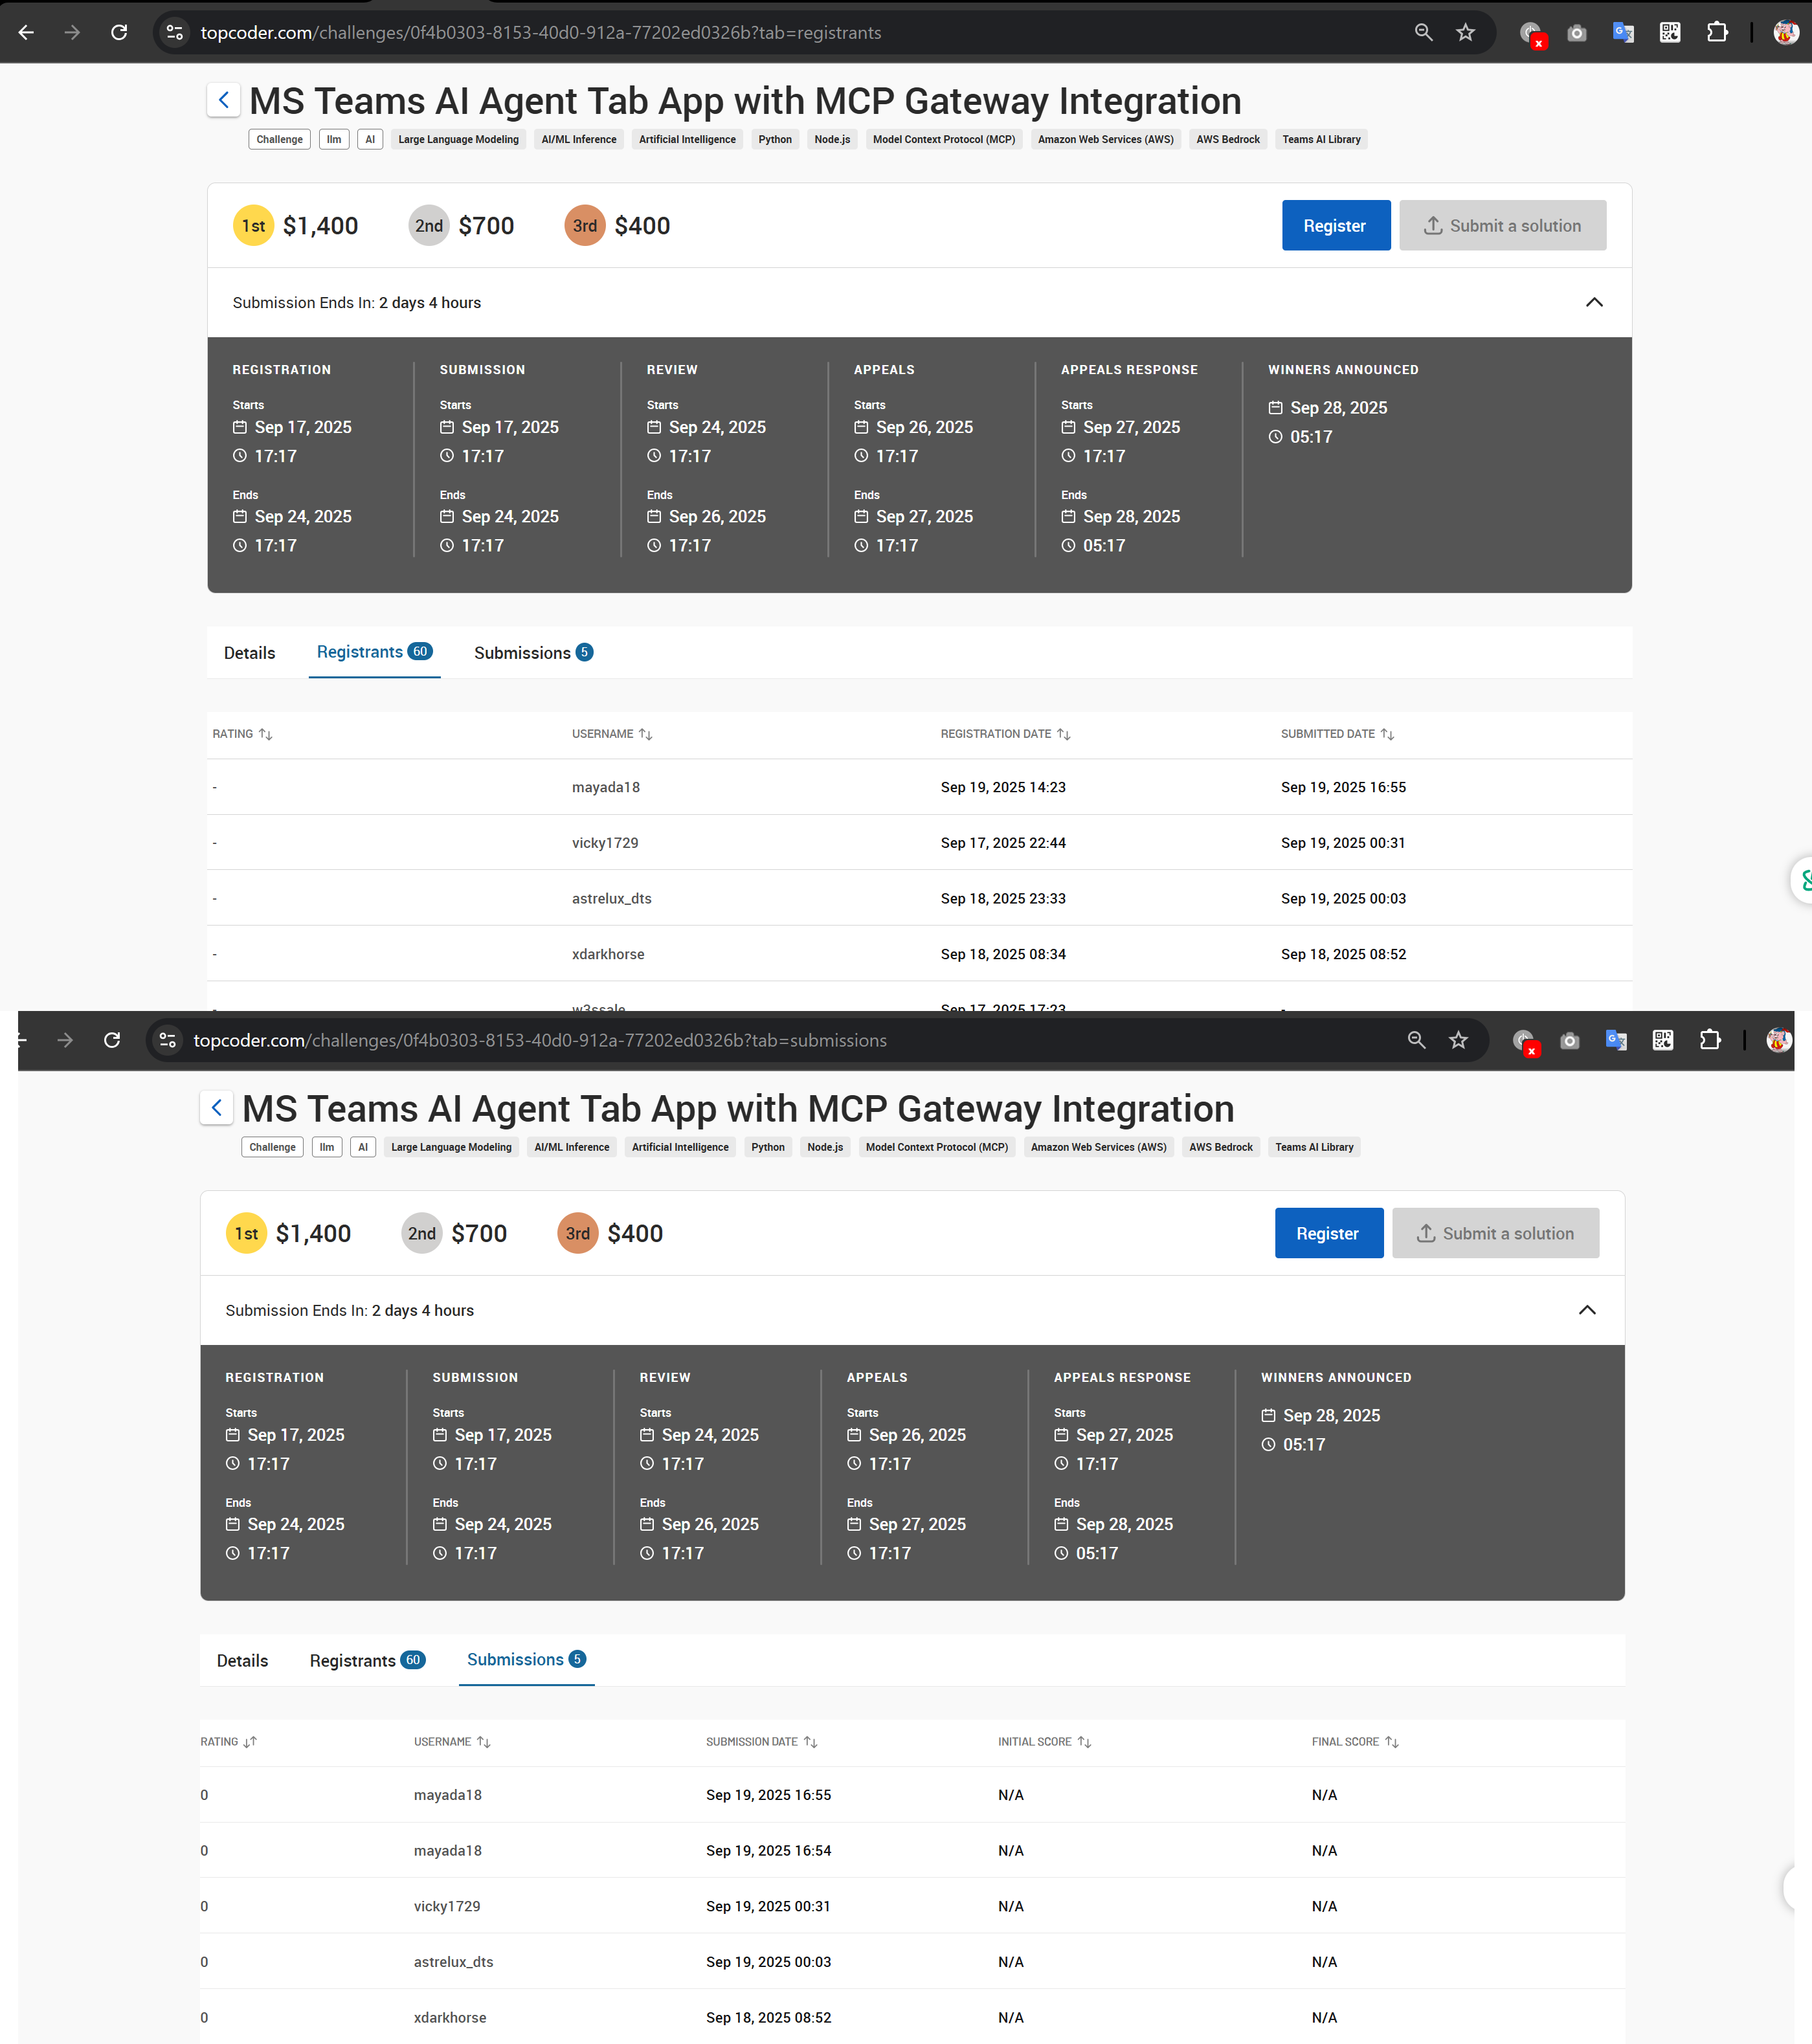1812x2044 pixels.
Task: Bookmark page with top address bar star
Action: (1465, 33)
